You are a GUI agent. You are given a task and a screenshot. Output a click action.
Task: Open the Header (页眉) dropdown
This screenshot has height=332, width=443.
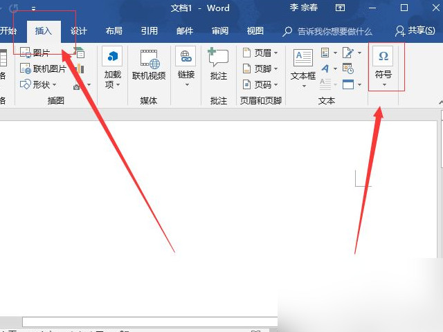(x=260, y=53)
